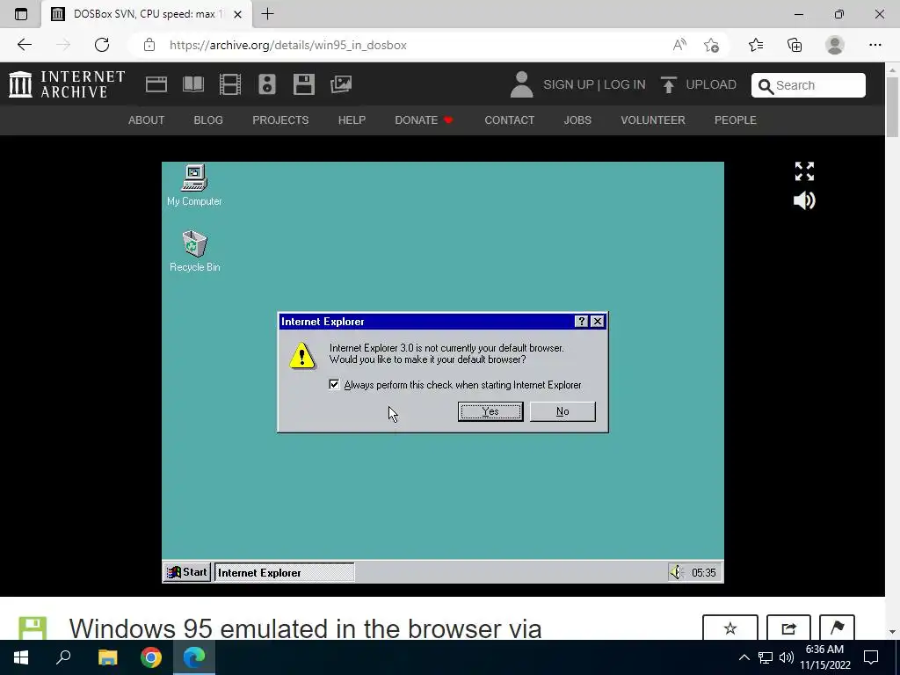
Task: Share this item
Action: [788, 628]
